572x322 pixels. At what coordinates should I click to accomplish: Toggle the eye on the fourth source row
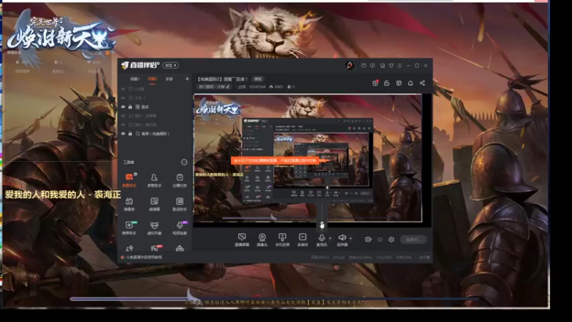tap(123, 116)
